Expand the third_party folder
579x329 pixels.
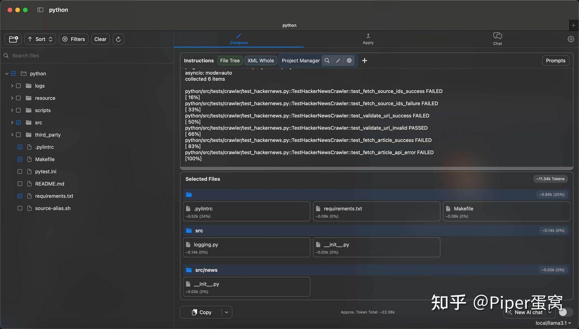(x=12, y=135)
